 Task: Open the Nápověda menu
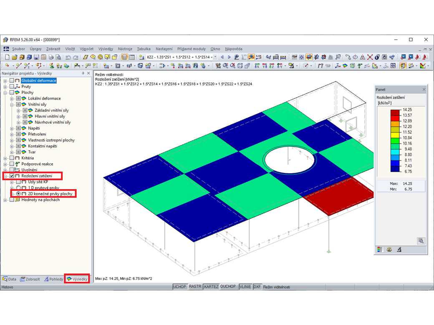[x=234, y=49]
